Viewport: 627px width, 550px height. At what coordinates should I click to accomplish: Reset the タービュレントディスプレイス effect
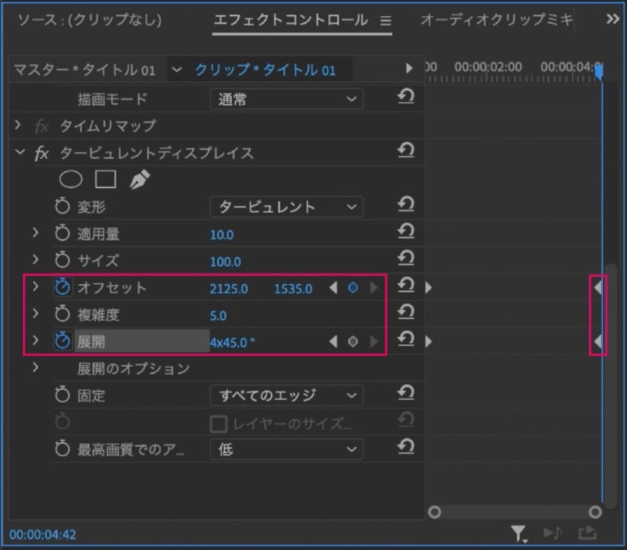[x=406, y=151]
